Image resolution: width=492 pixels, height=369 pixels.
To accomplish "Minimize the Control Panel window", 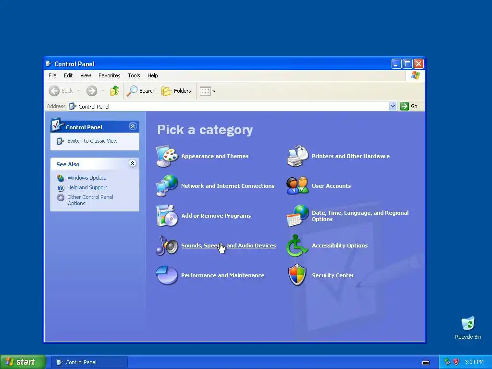I will point(396,64).
